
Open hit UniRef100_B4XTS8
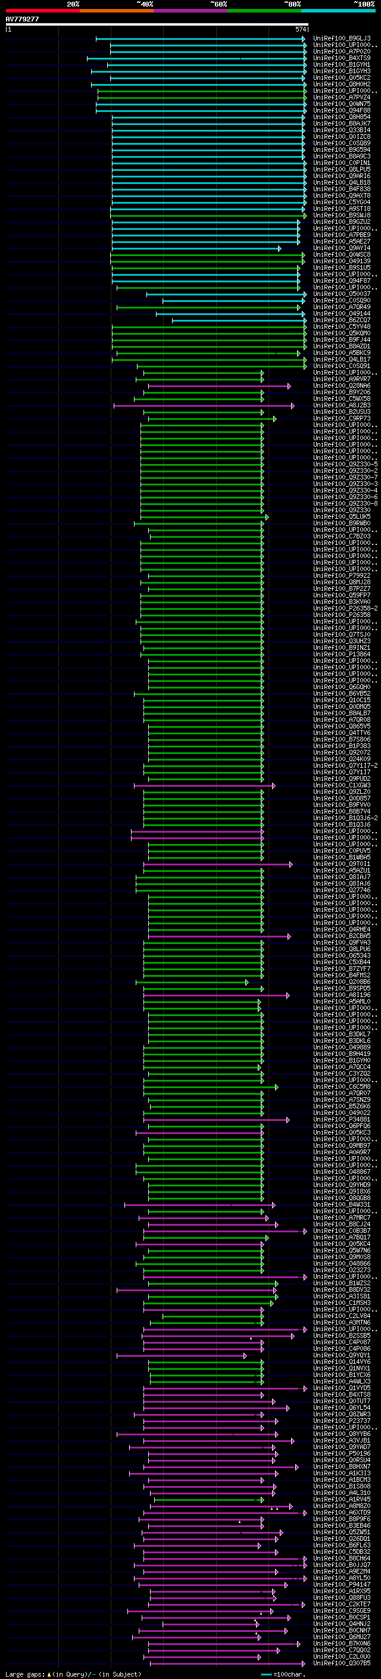[342, 1394]
